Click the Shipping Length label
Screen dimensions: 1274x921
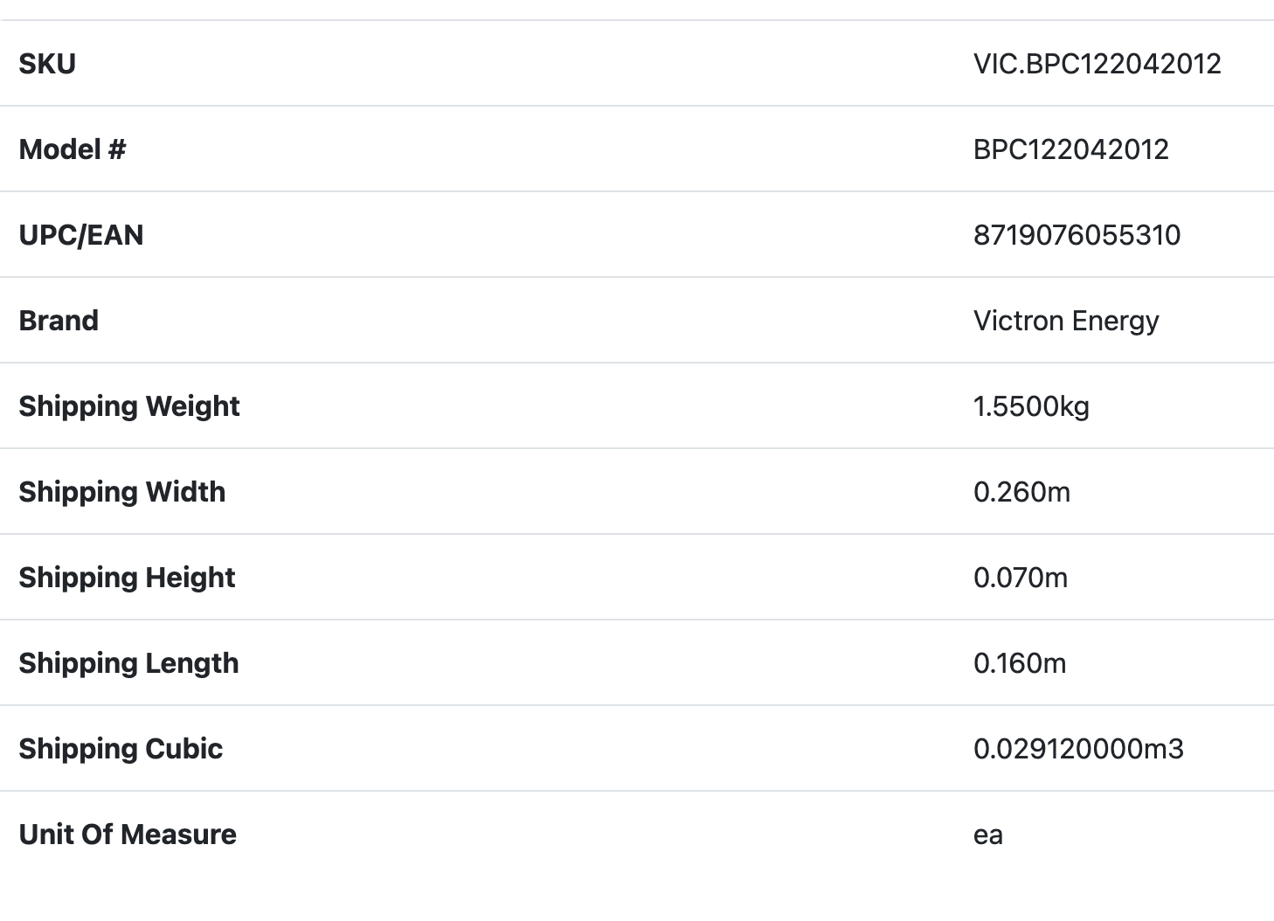[128, 663]
